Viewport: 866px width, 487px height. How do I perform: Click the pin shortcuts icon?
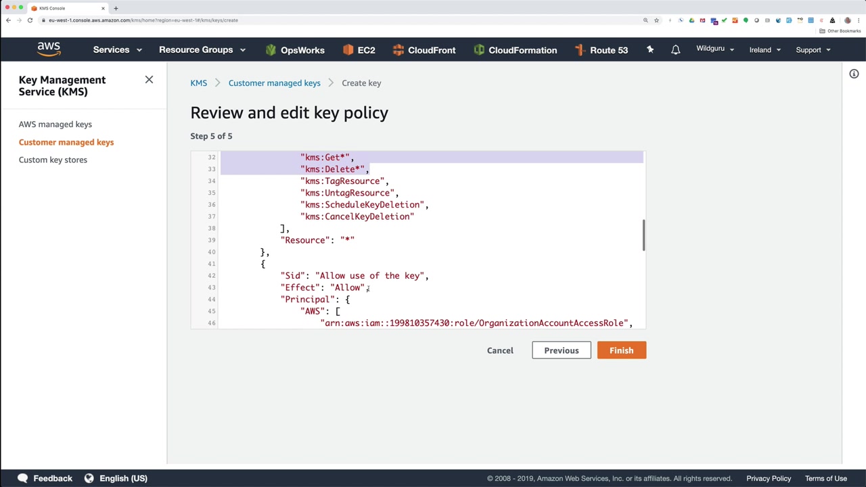pos(650,49)
